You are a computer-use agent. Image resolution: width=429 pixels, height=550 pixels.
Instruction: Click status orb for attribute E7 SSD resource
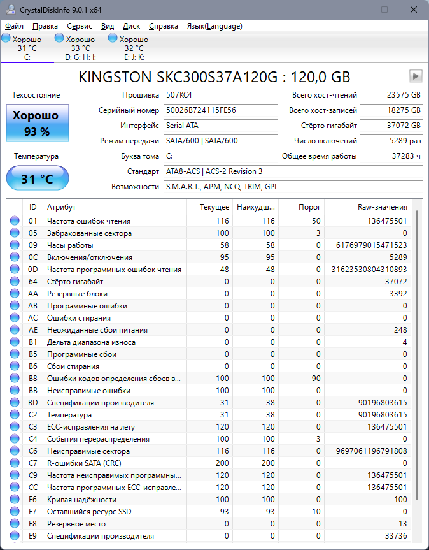coord(15,511)
